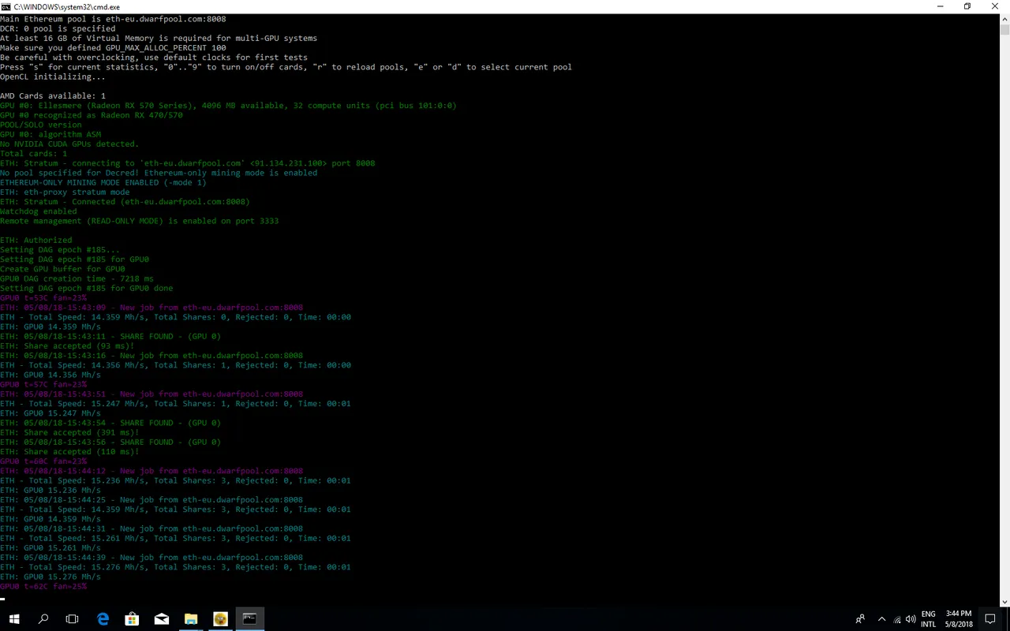Open Task View on the taskbar
This screenshot has width=1010, height=631.
point(72,619)
